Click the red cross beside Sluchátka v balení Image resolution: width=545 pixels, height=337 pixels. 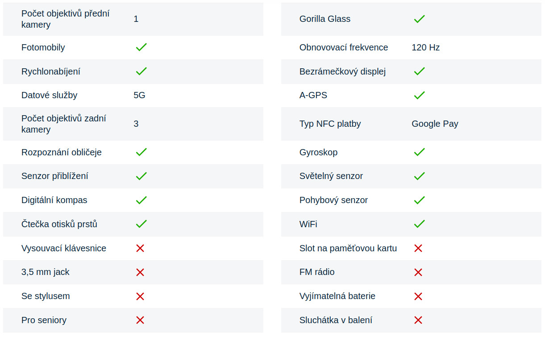(x=418, y=320)
